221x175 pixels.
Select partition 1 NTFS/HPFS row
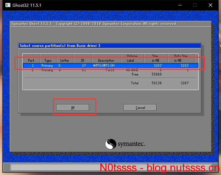point(110,65)
